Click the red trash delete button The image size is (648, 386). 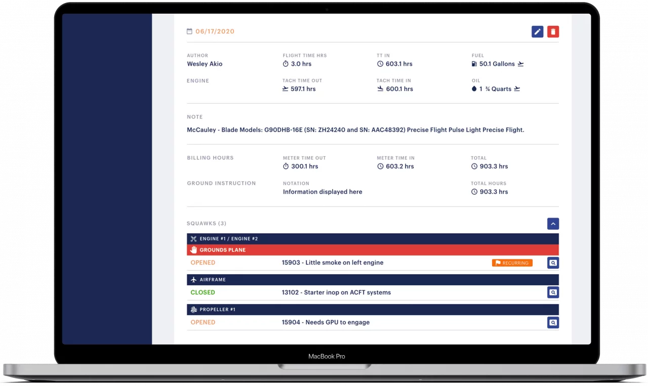[553, 32]
